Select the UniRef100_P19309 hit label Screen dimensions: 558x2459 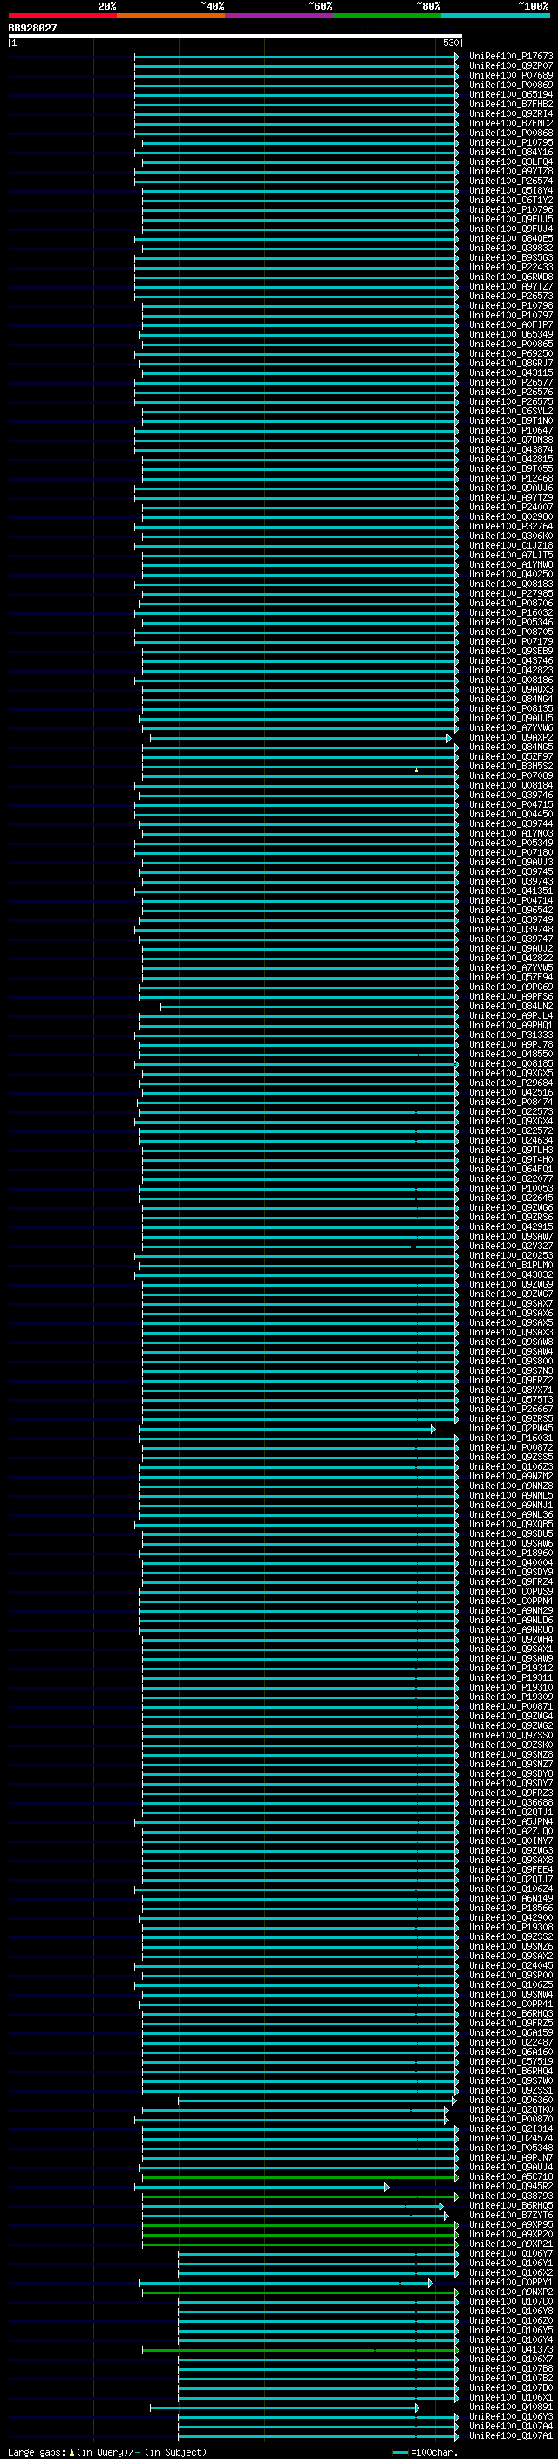tap(511, 1697)
